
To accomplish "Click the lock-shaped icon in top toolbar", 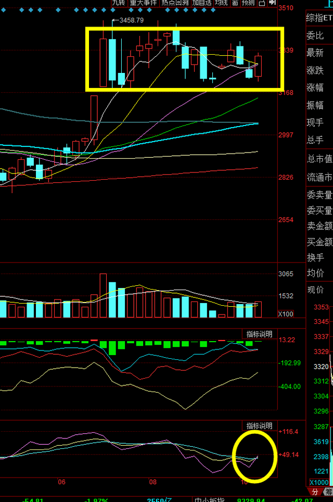I will [262, 3].
